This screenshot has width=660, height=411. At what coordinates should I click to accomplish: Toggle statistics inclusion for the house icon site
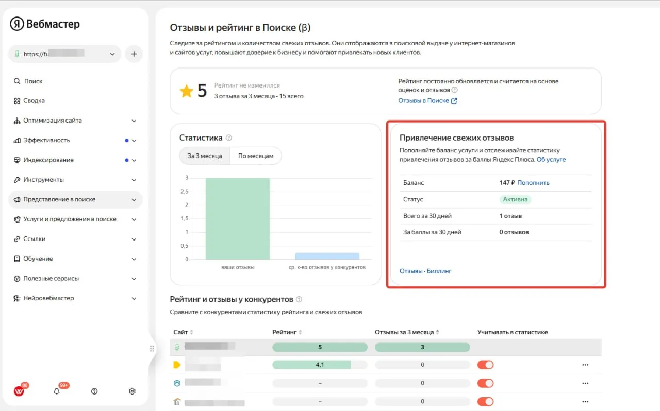(x=485, y=401)
